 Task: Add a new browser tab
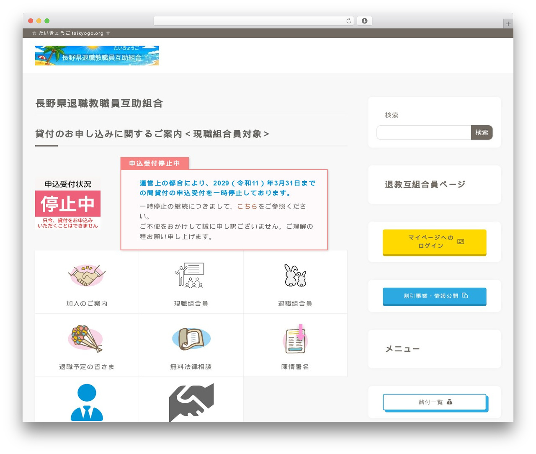508,24
